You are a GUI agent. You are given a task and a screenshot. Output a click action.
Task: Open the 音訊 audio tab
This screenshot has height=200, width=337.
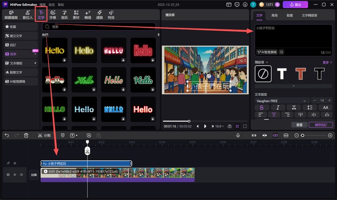click(64, 15)
